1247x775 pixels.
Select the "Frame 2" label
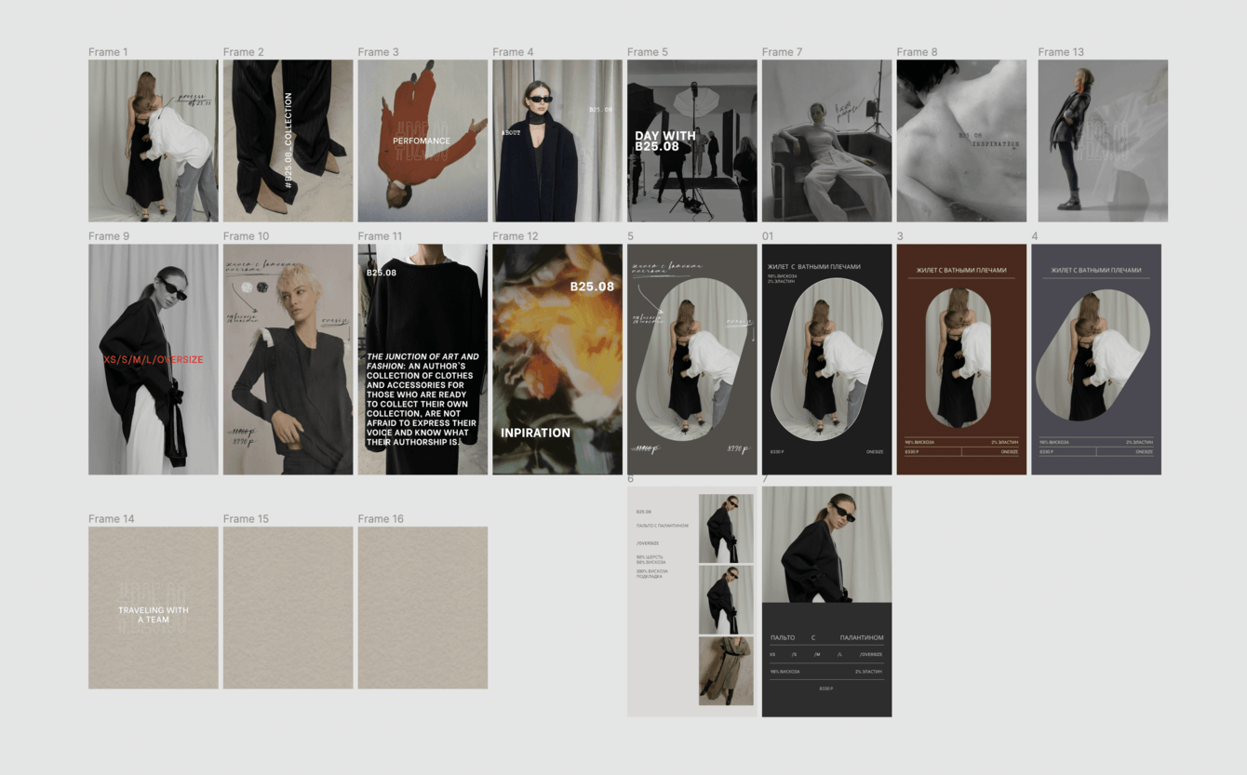(244, 52)
